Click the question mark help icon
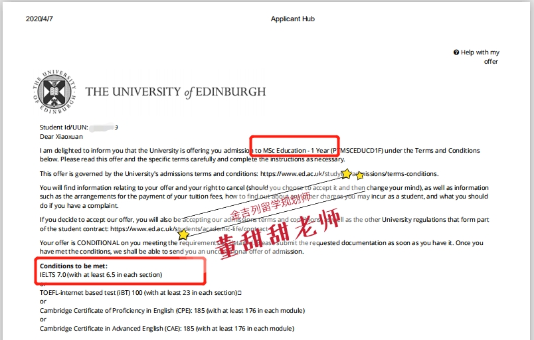 pos(456,52)
